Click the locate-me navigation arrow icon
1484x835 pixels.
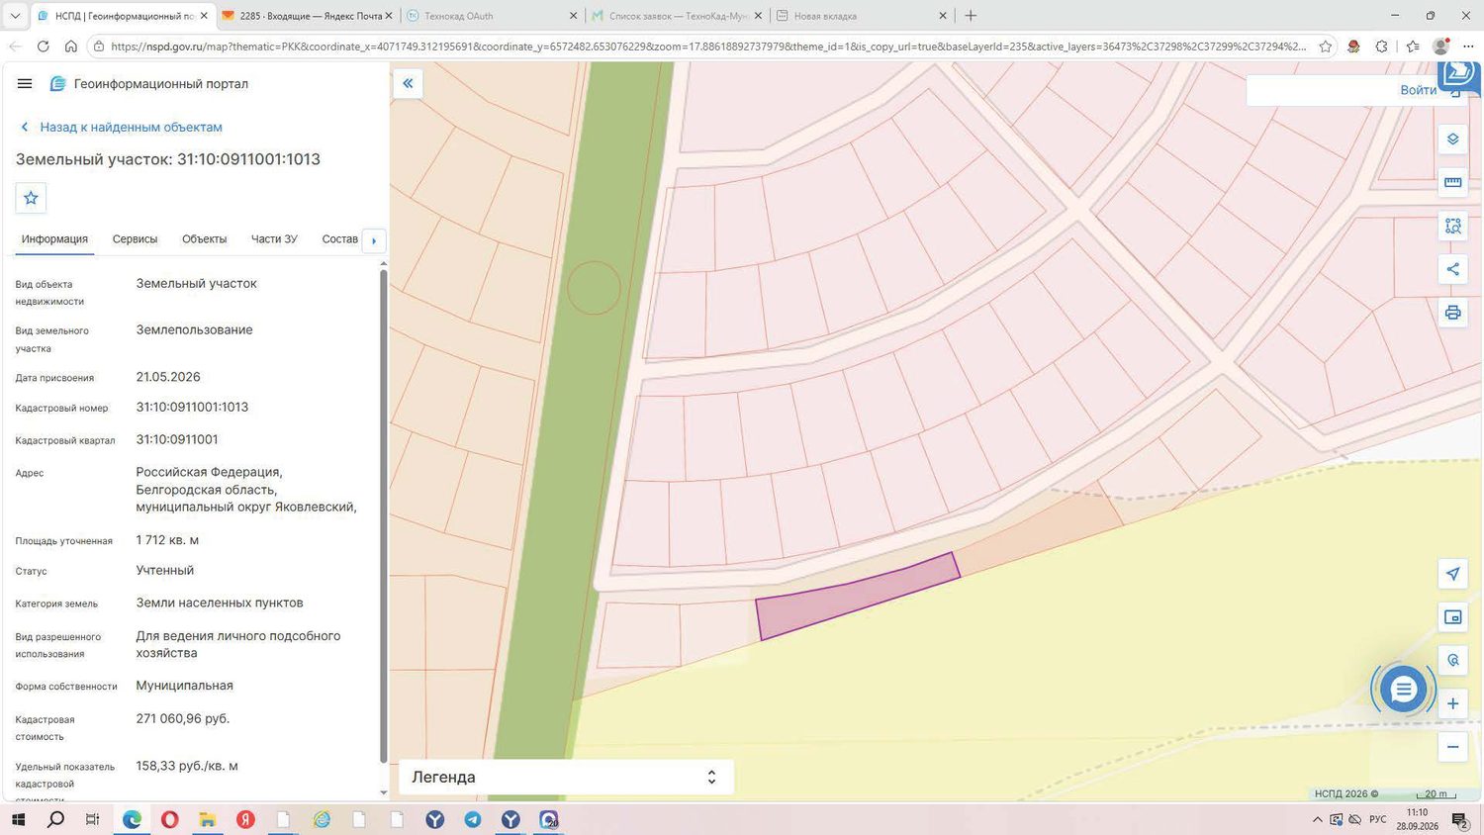point(1452,574)
